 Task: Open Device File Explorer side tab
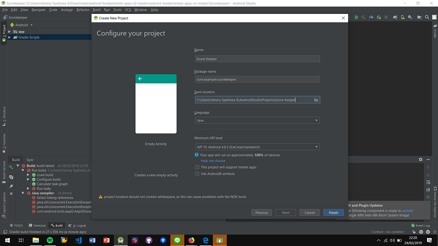coord(435,202)
